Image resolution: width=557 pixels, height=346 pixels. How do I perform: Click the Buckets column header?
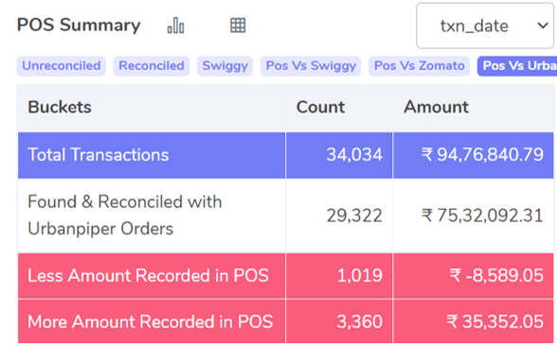click(x=60, y=107)
